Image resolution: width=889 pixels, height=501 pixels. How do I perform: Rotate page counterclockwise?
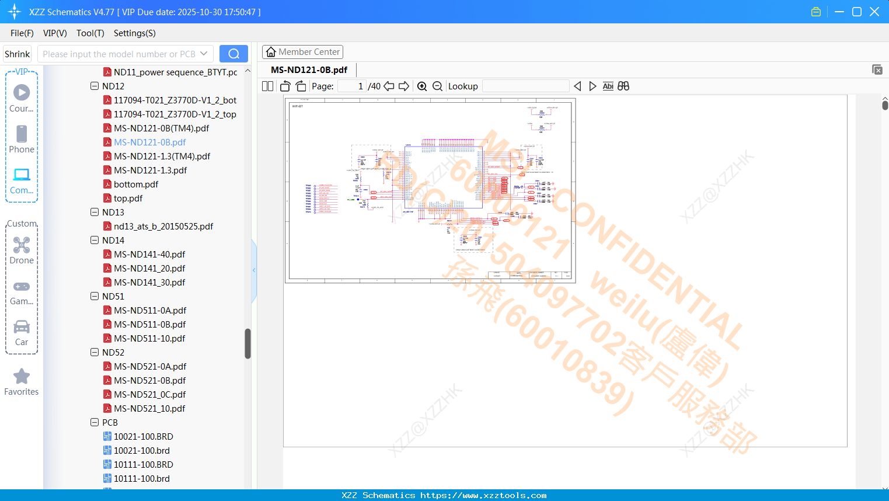(285, 86)
